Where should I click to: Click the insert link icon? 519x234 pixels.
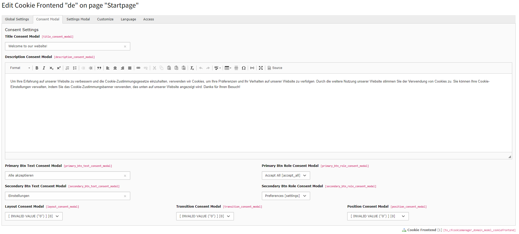tap(138, 68)
